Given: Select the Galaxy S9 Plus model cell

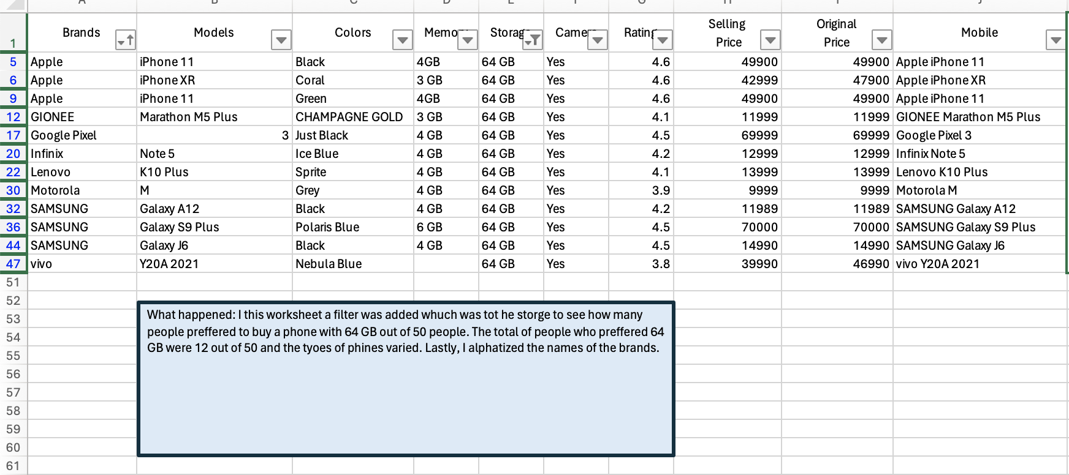Looking at the screenshot, I should click(x=214, y=227).
